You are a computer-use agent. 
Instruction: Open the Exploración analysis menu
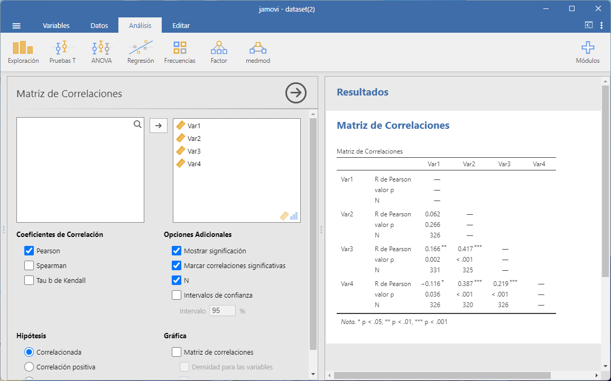pyautogui.click(x=23, y=52)
